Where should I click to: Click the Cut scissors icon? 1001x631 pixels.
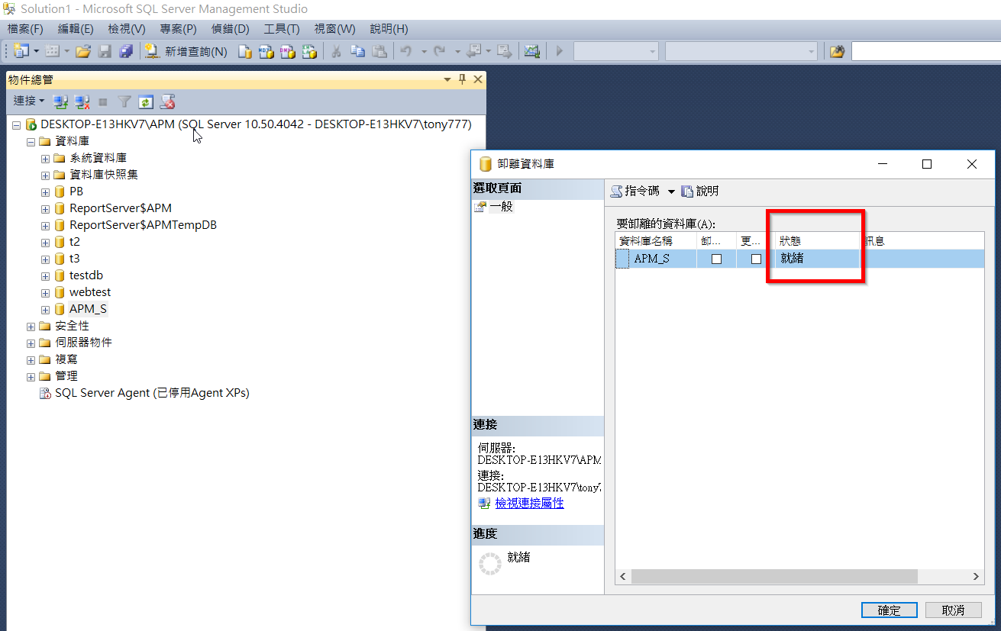point(336,51)
